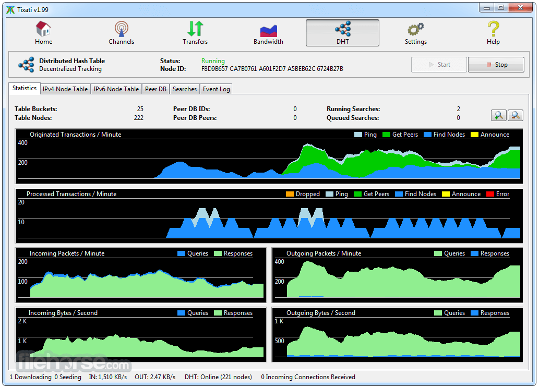The height and width of the screenshot is (388, 539).
Task: Stop the DHT service
Action: 496,65
